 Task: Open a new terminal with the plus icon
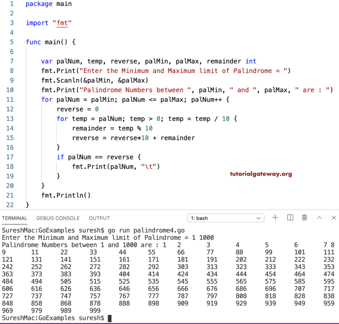click(x=275, y=218)
